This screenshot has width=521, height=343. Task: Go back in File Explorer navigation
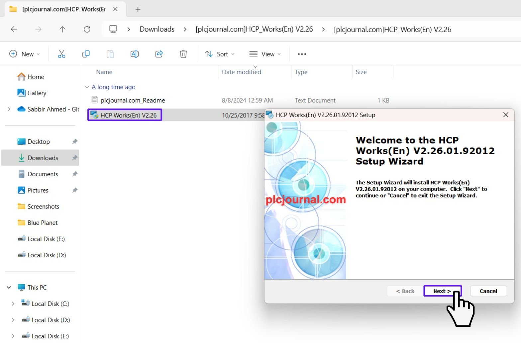point(14,29)
